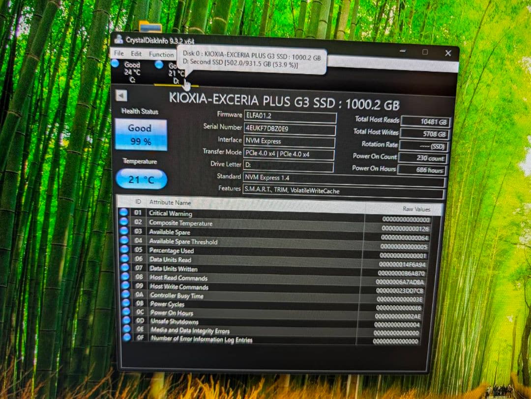The image size is (531, 399).
Task: Click the Attribute Name column header
Action: tap(170, 202)
